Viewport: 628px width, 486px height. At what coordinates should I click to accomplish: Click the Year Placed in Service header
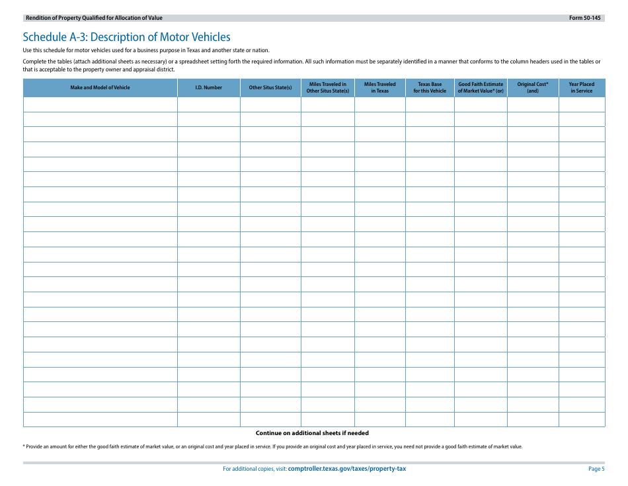pyautogui.click(x=582, y=87)
